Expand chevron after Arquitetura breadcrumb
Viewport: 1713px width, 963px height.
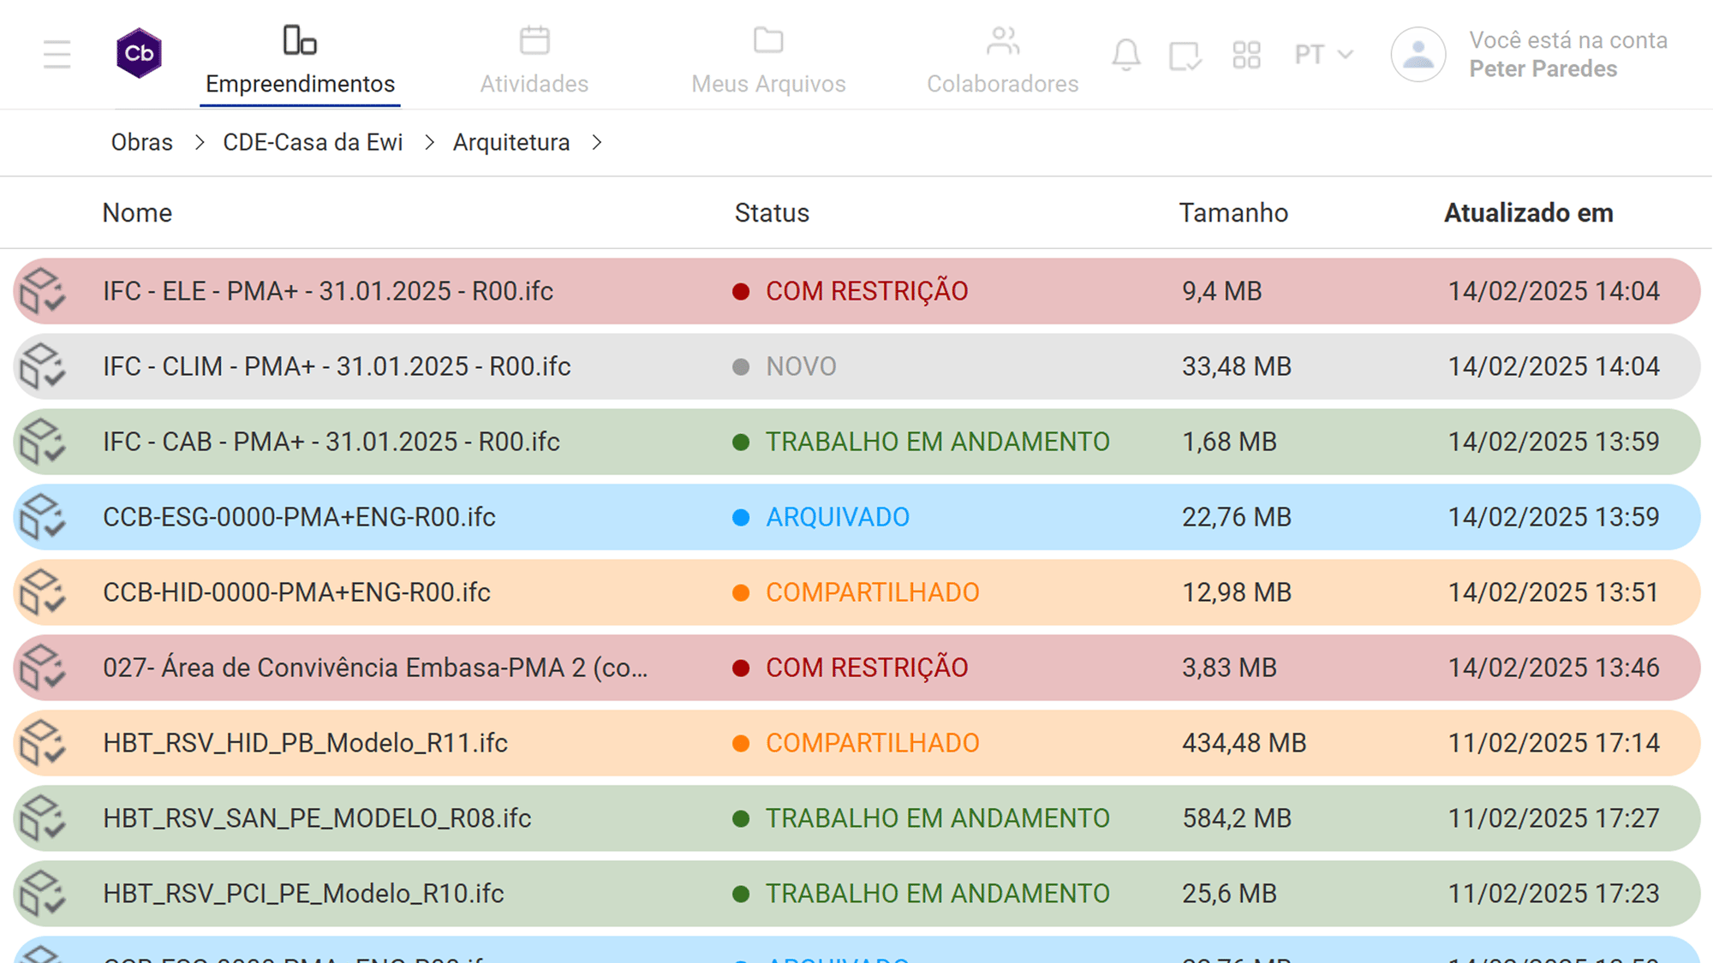pos(597,143)
